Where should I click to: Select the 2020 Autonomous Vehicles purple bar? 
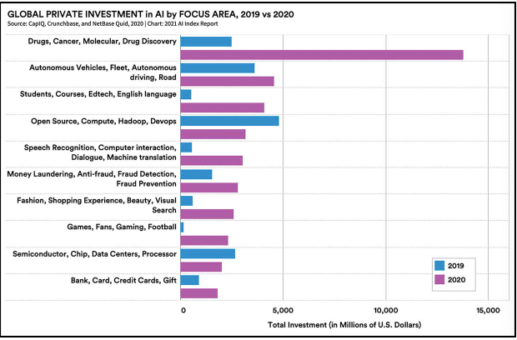(227, 81)
